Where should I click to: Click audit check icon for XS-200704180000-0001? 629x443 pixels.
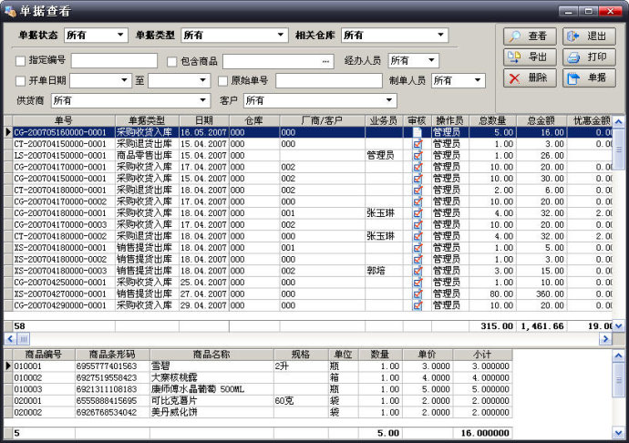tap(418, 248)
